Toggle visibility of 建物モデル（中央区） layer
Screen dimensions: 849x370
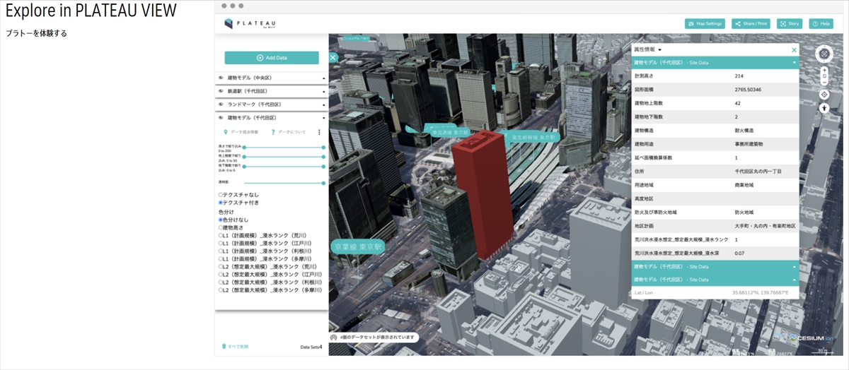[x=221, y=78]
